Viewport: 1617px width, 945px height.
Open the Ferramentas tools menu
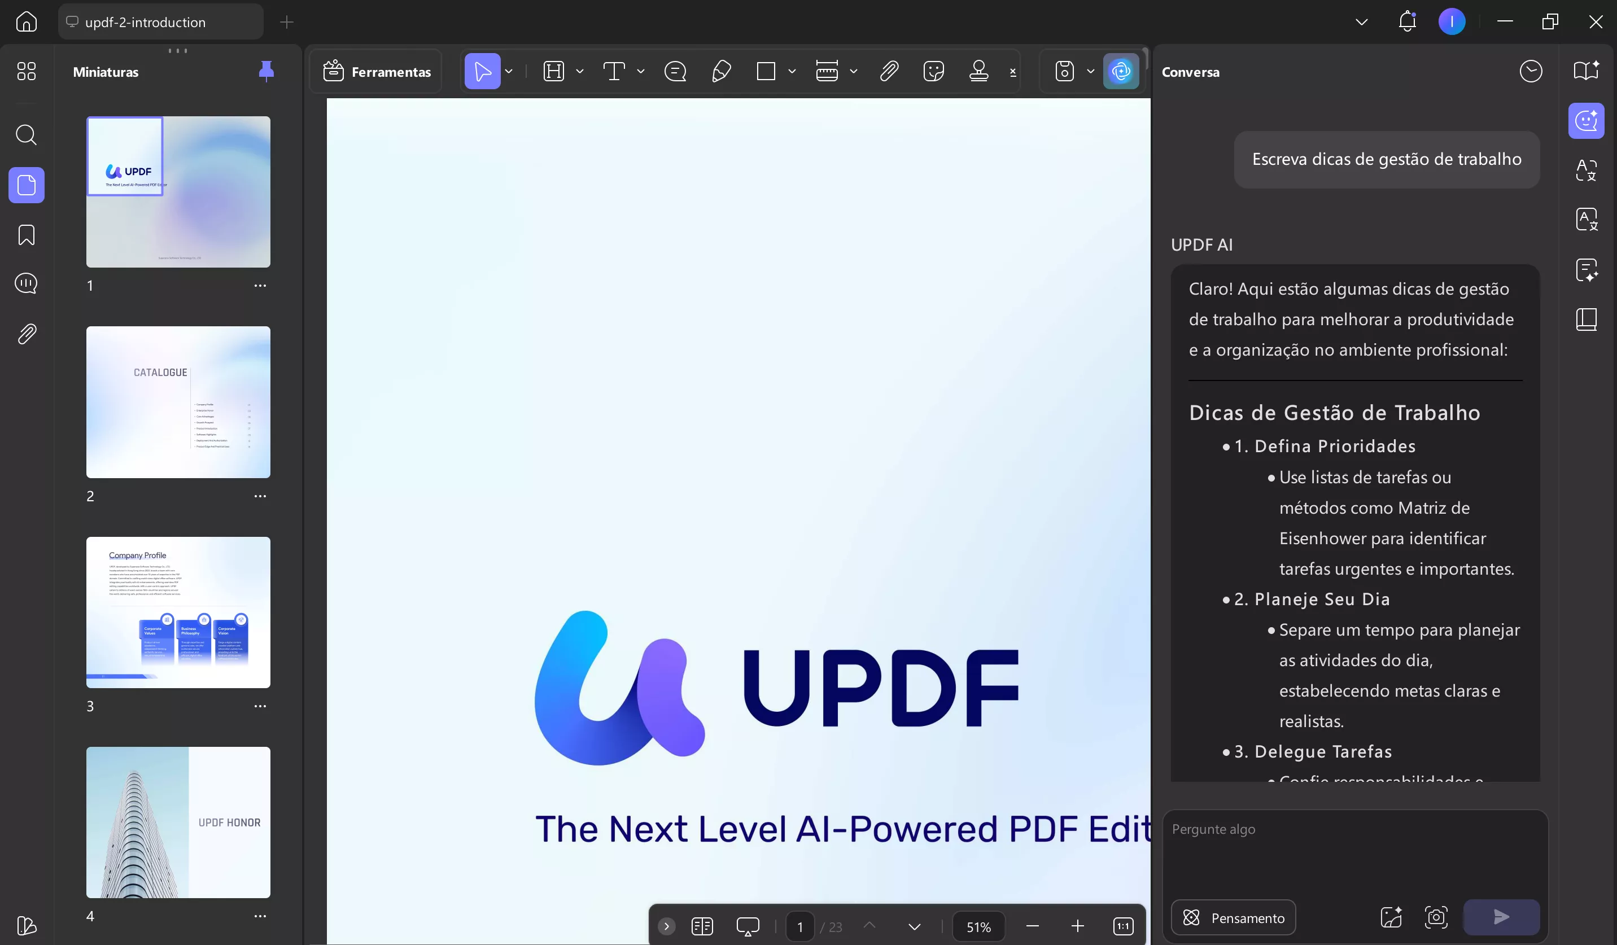[x=377, y=71]
